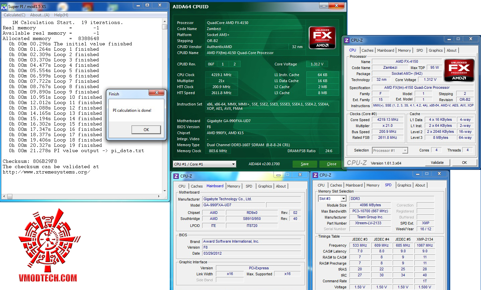Switch to SPD tab in CPU-Z window with Validate button
This screenshot has width=481, height=290.
click(419, 50)
